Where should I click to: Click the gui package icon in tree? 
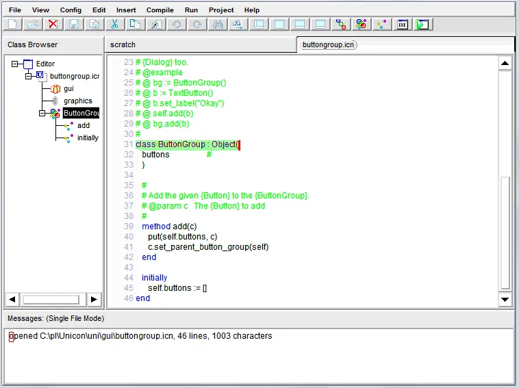pos(55,89)
